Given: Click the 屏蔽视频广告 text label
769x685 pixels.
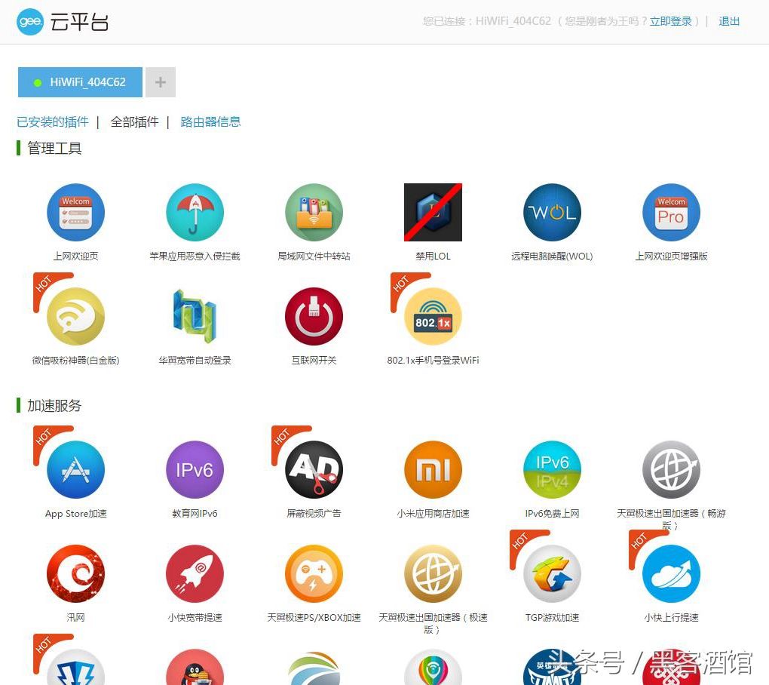Looking at the screenshot, I should (x=314, y=513).
